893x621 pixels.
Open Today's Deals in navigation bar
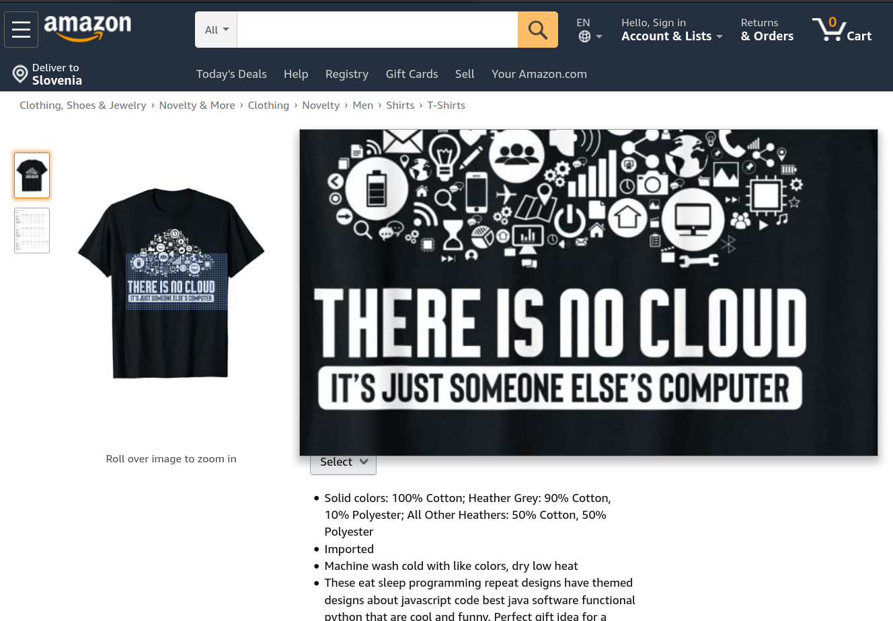231,74
